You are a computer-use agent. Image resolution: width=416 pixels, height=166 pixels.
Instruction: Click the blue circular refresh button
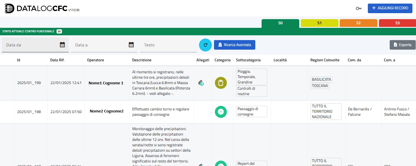[x=205, y=45]
